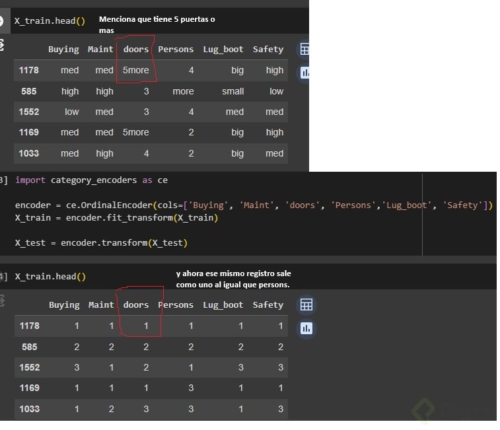
Task: Select 'Persons' header in the text-valued table
Action: point(176,50)
